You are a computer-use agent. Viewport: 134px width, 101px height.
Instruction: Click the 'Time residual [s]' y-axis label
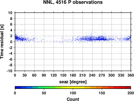(x=2, y=42)
